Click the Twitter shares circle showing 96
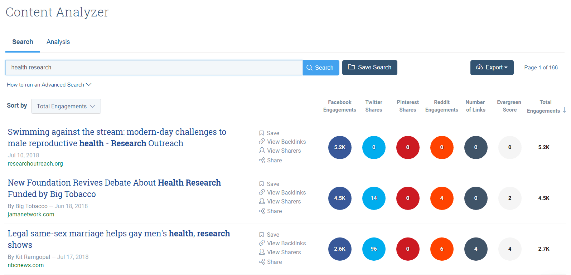The image size is (571, 275). coord(374,249)
